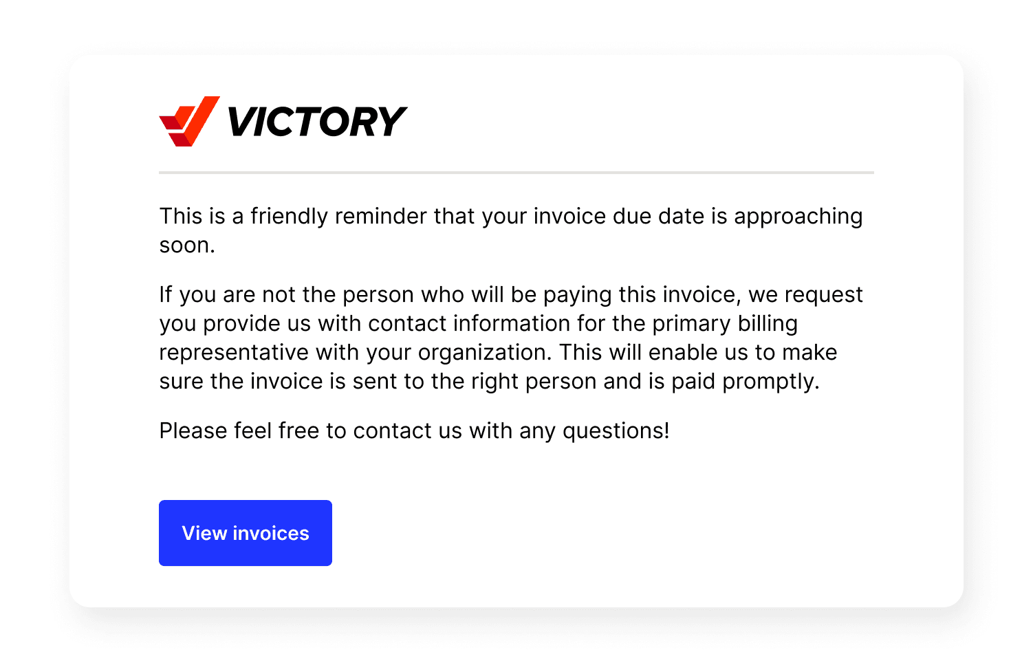Click the phrase "contact information"
This screenshot has height=663, width=1033.
tap(469, 323)
